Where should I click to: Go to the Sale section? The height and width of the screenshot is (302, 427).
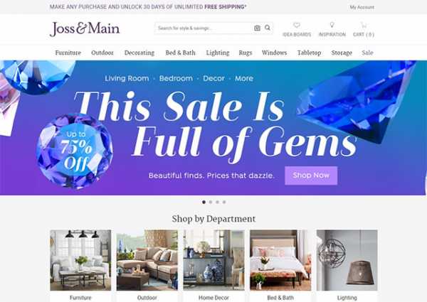pos(367,53)
